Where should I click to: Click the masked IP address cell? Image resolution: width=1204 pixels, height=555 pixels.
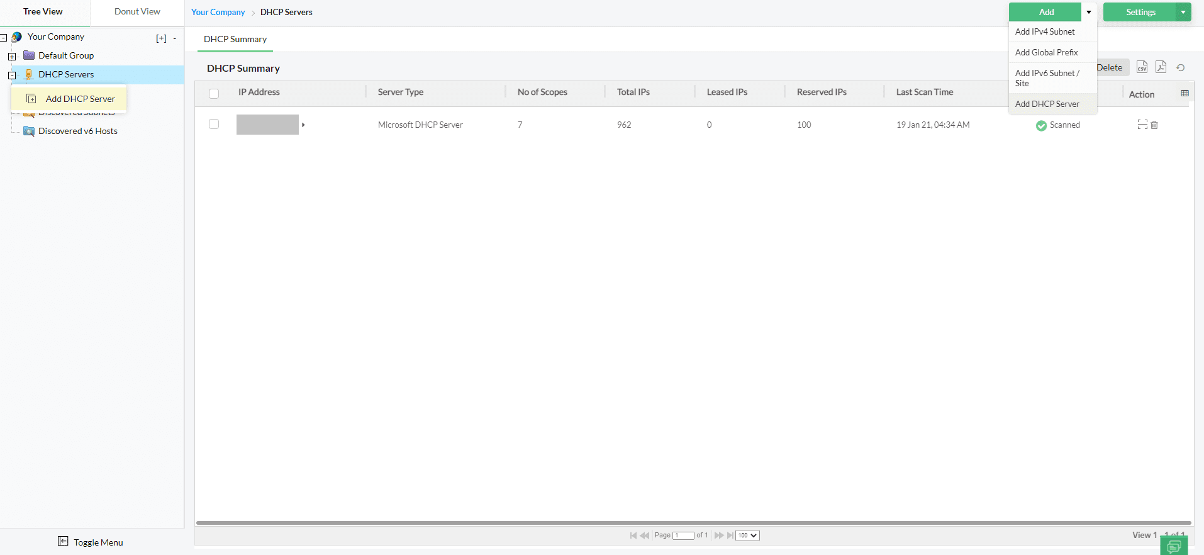pos(267,125)
